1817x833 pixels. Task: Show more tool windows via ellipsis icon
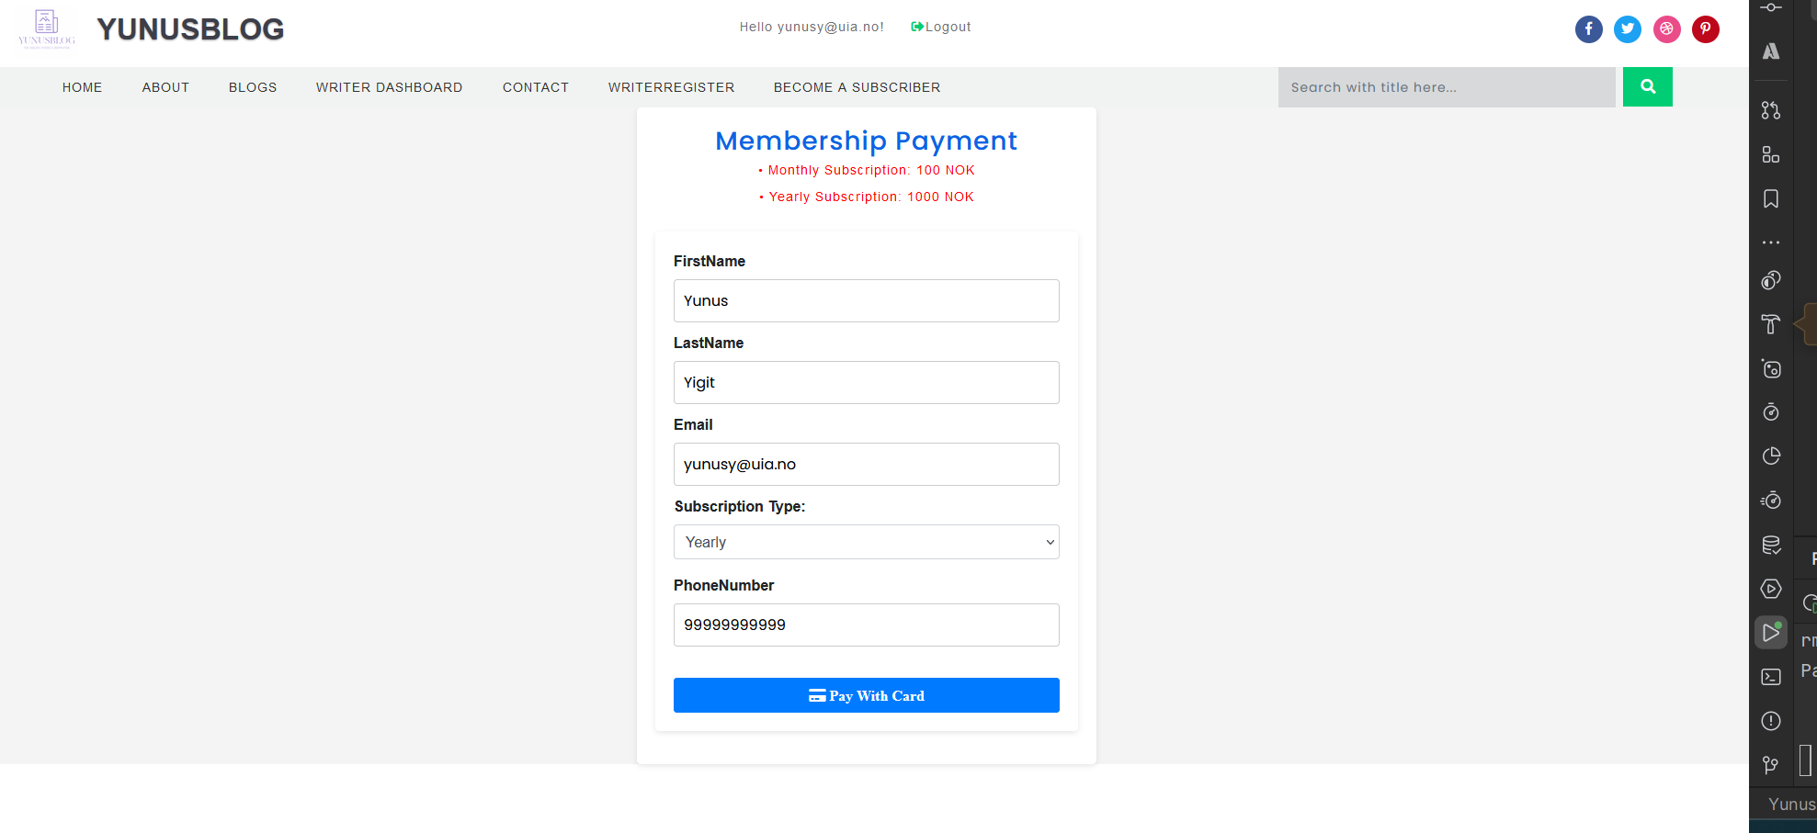point(1770,242)
